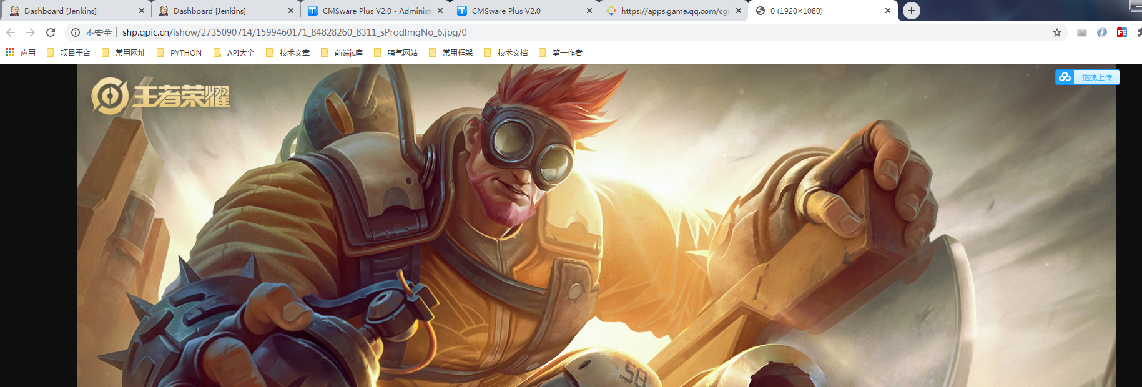This screenshot has width=1142, height=387.
Task: Open the 应用 apps grid shortcut
Action: [x=21, y=52]
